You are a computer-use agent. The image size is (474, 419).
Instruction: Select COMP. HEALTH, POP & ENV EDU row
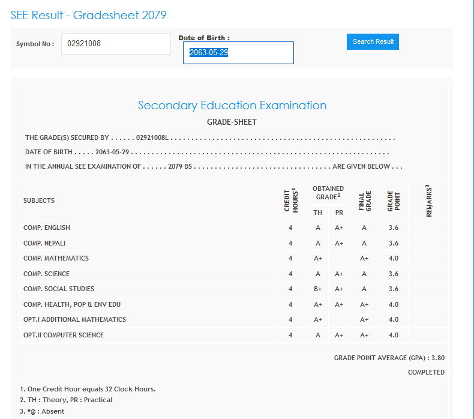(x=72, y=304)
